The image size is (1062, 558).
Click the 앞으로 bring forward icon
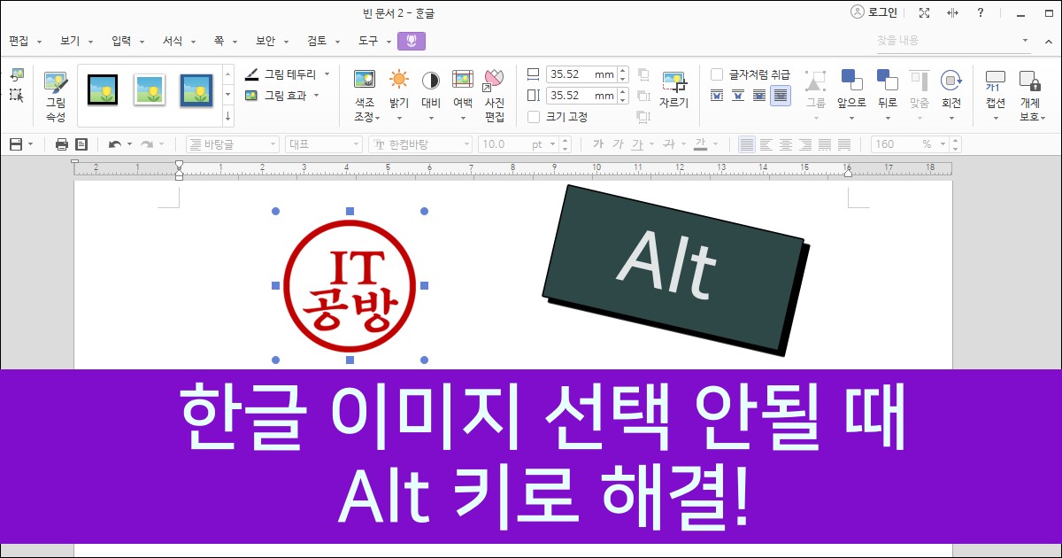[x=851, y=90]
